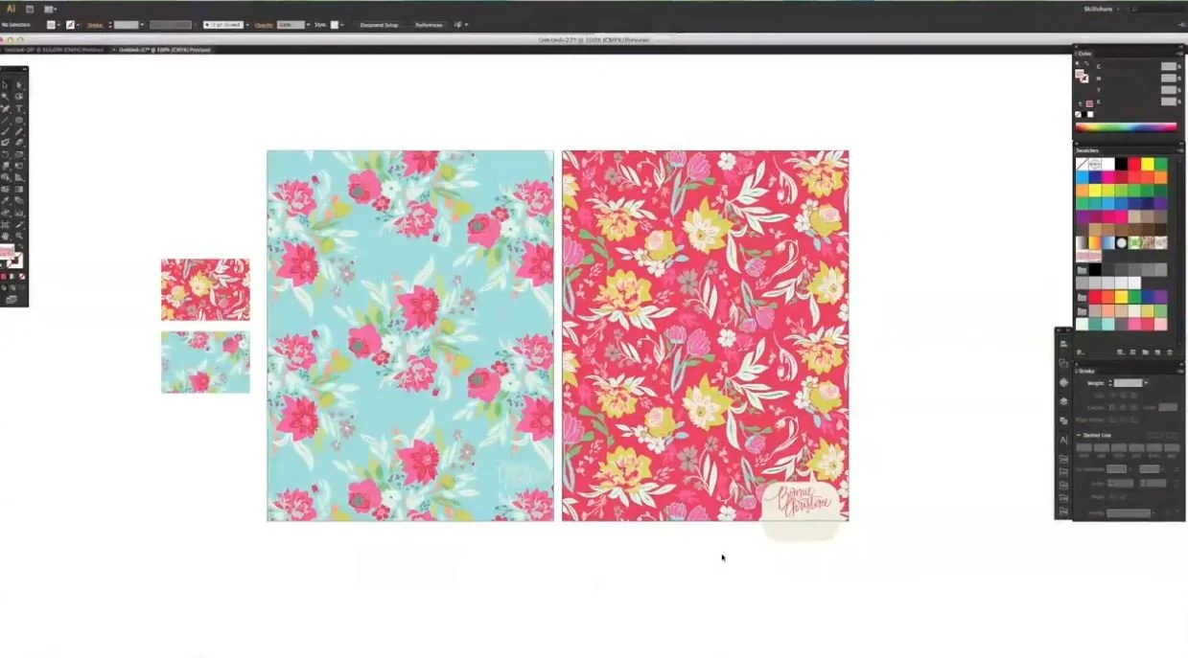The height and width of the screenshot is (658, 1188).
Task: Select the Eraser tool
Action: (x=19, y=142)
